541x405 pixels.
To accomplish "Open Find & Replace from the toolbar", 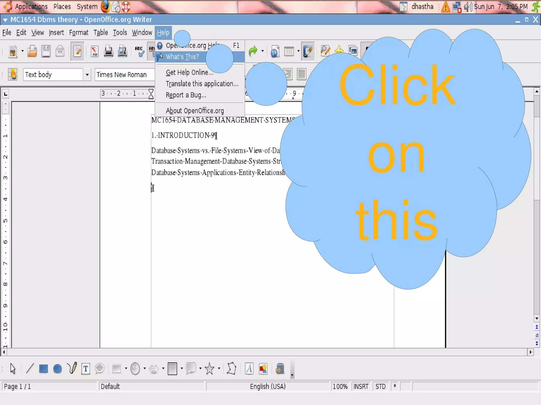I will [x=325, y=51].
